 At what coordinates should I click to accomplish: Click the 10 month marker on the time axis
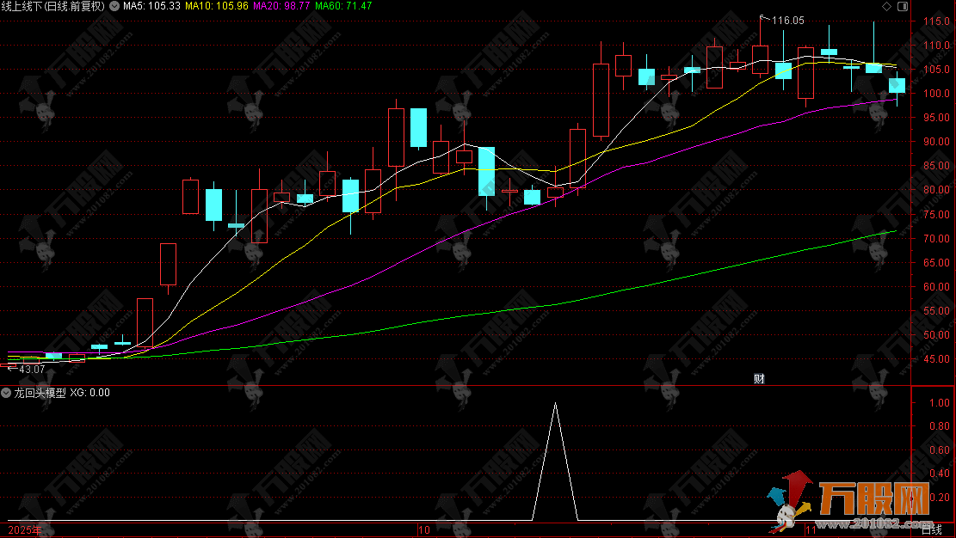click(424, 530)
